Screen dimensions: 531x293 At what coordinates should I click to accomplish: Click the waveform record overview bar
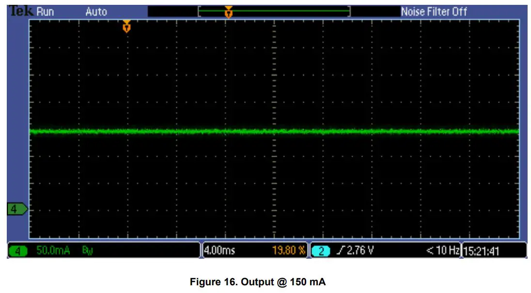coord(274,12)
